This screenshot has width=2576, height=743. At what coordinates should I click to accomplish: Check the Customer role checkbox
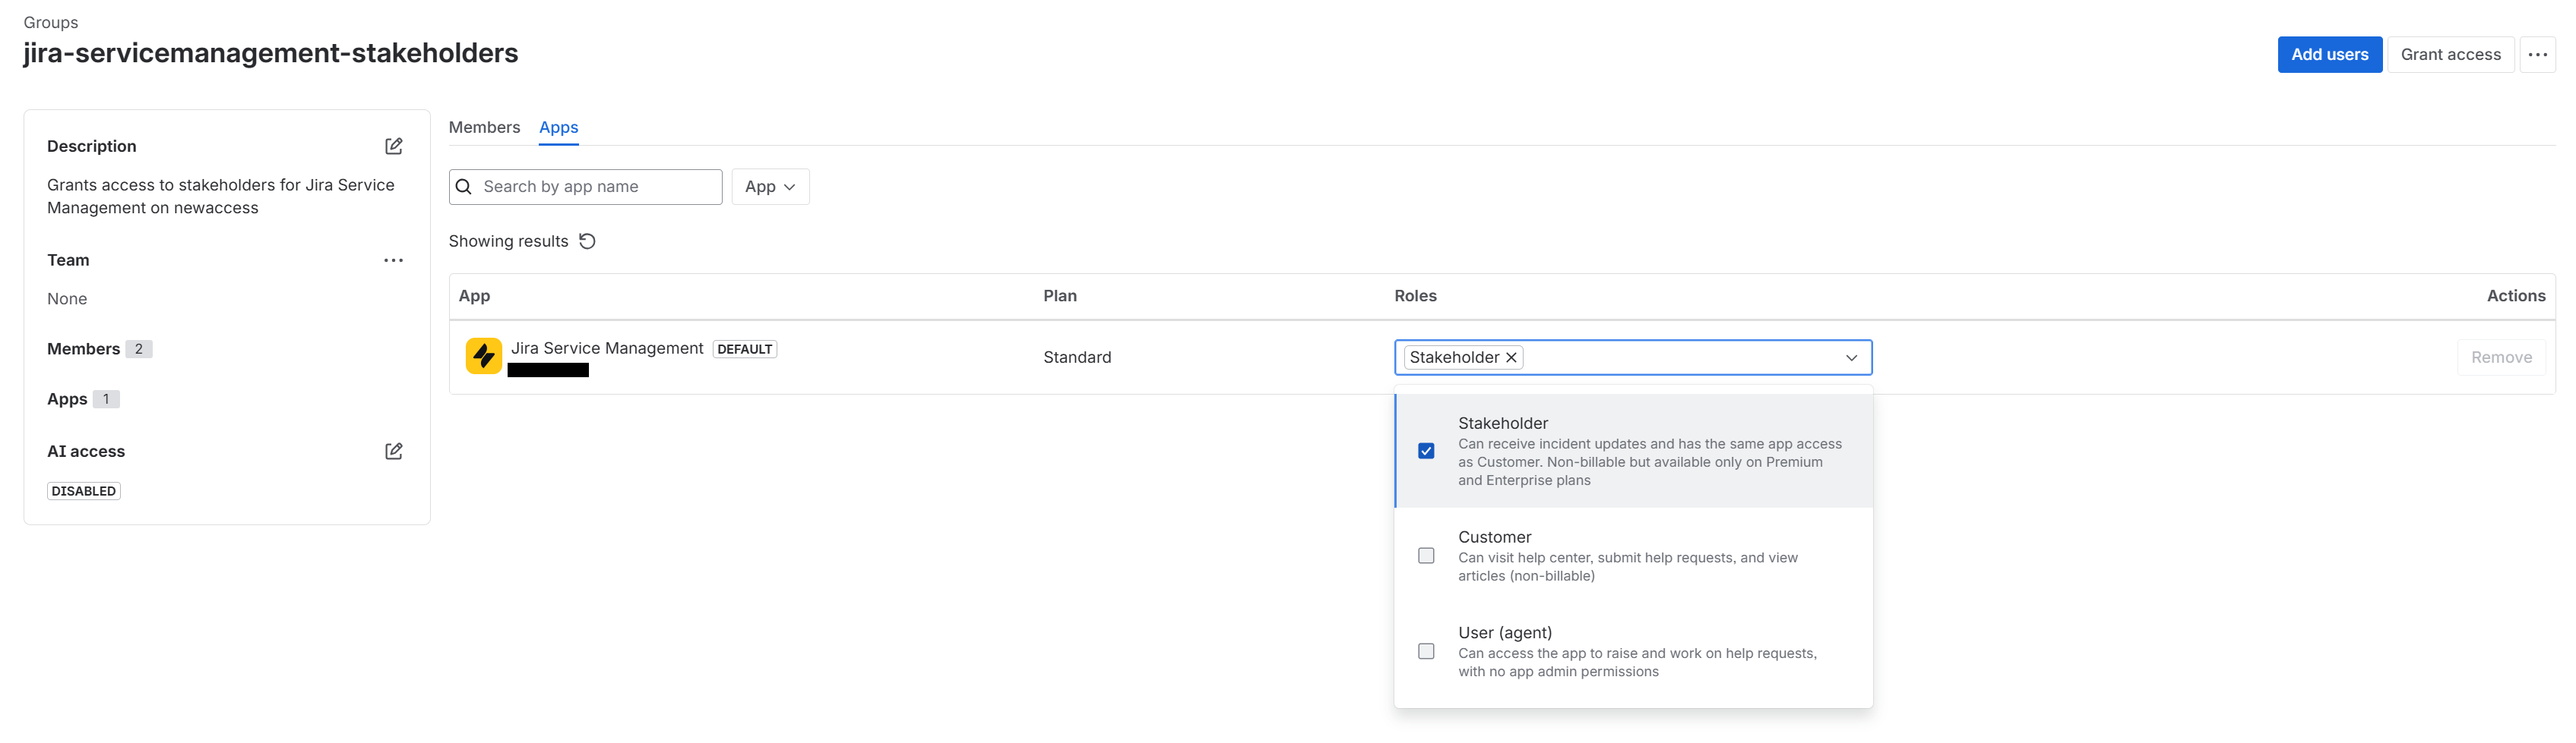pyautogui.click(x=1426, y=556)
